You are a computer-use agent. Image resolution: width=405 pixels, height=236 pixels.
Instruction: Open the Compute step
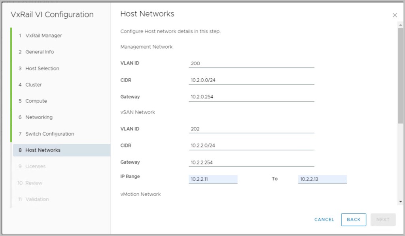[36, 101]
